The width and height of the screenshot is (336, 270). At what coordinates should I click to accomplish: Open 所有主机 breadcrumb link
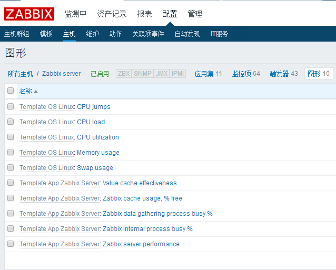pos(21,74)
